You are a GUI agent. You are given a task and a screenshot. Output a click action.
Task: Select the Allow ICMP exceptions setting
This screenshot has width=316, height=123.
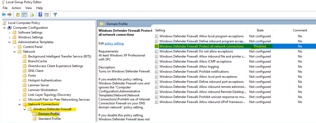pyautogui.click(x=195, y=61)
